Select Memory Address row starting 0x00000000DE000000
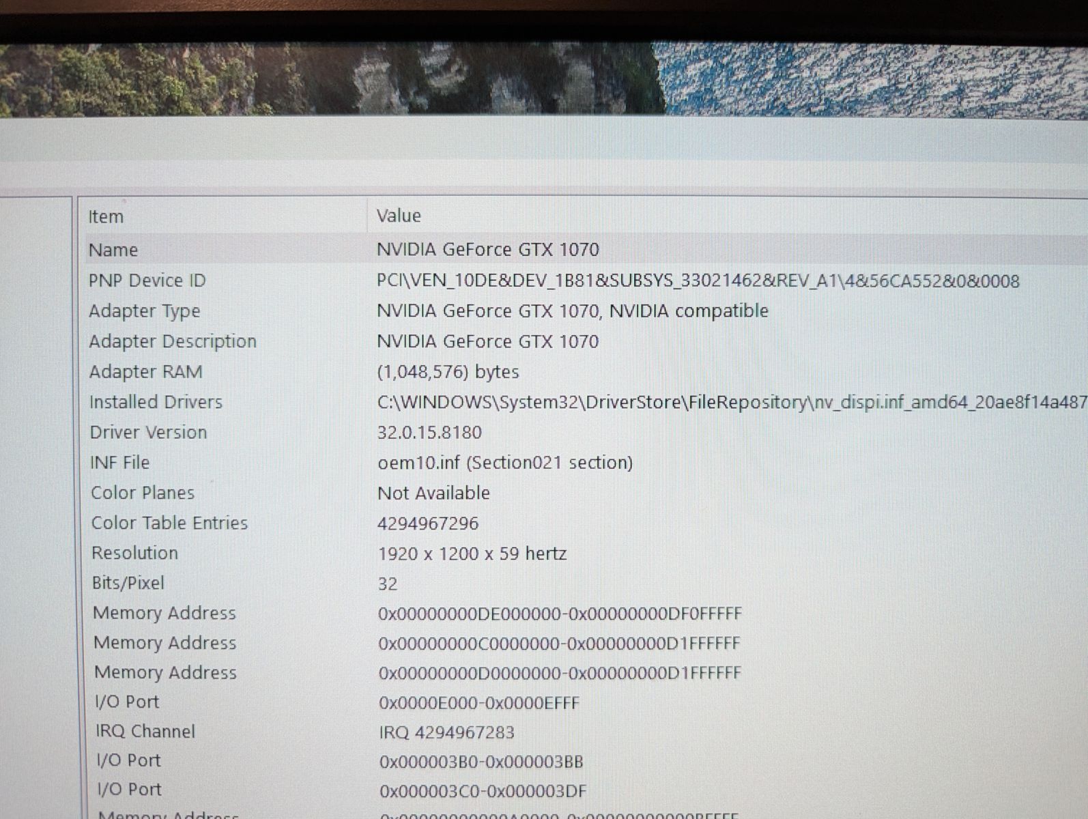The image size is (1088, 819). (x=164, y=613)
